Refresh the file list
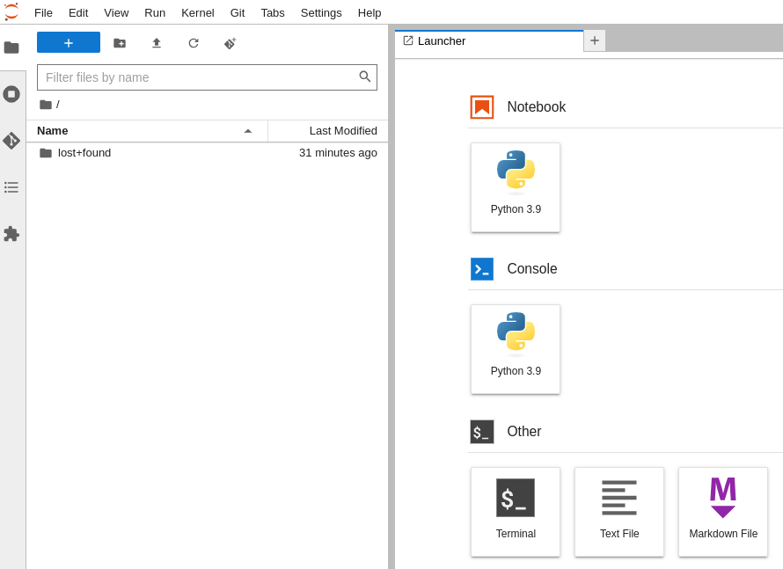Viewport: 783px width, 569px height. (x=194, y=43)
